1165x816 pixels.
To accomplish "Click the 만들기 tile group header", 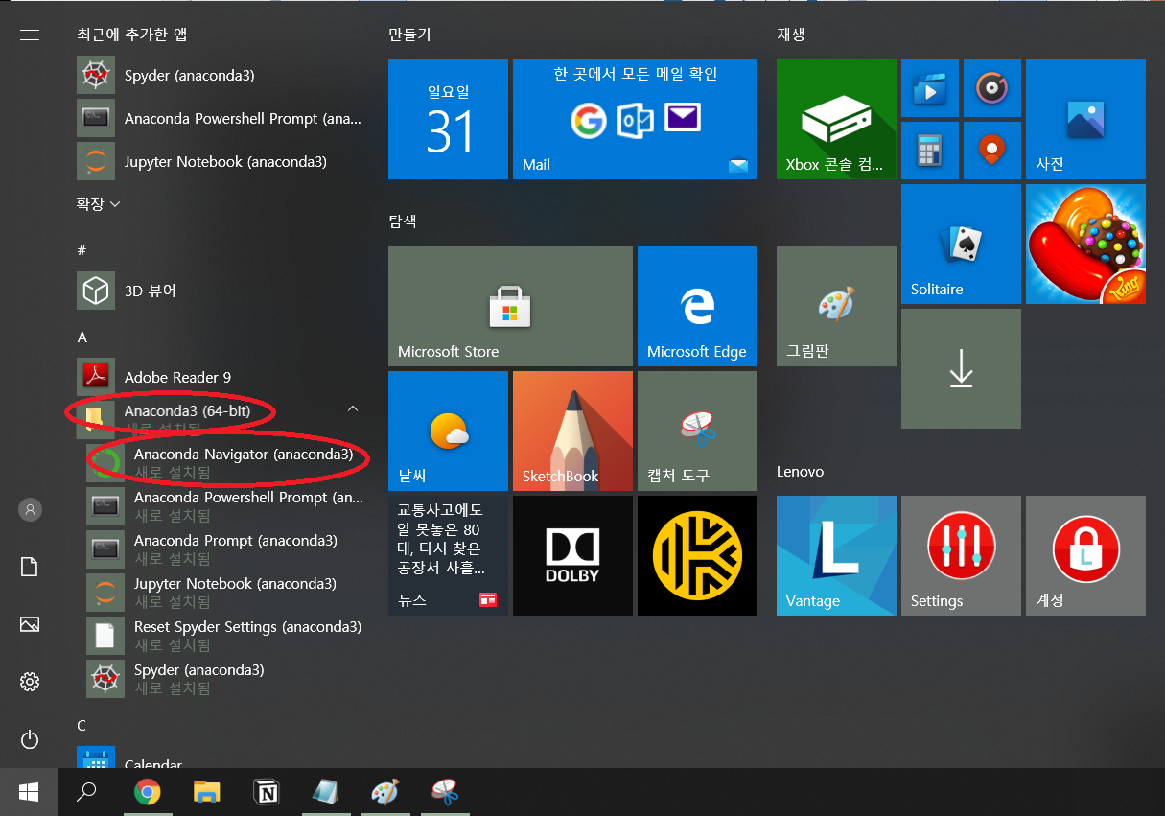I will pyautogui.click(x=409, y=35).
